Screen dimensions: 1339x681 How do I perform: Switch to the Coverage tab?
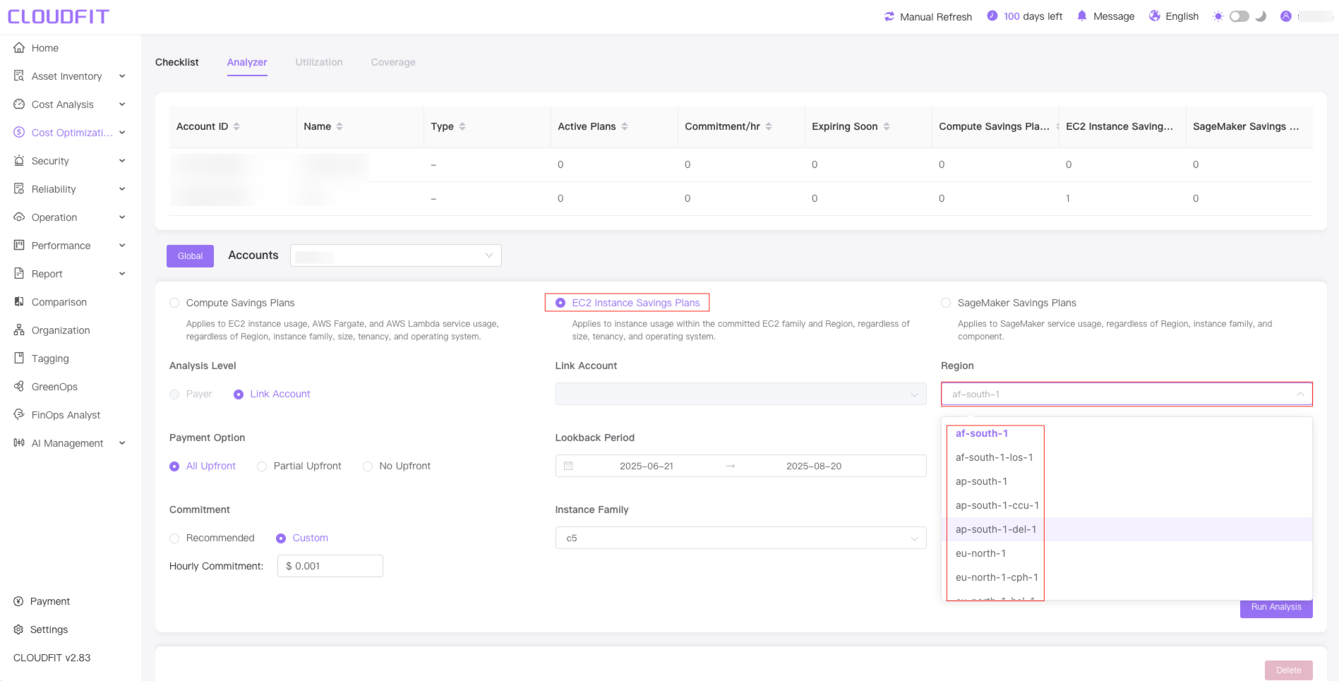click(393, 62)
